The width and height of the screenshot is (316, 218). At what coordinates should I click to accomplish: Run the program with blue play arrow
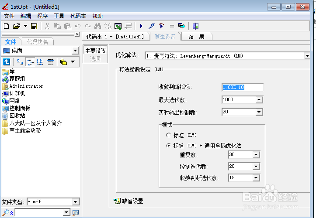(141, 26)
